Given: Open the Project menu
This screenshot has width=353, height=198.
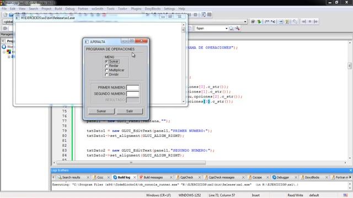Looking at the screenshot, I should (46, 9).
